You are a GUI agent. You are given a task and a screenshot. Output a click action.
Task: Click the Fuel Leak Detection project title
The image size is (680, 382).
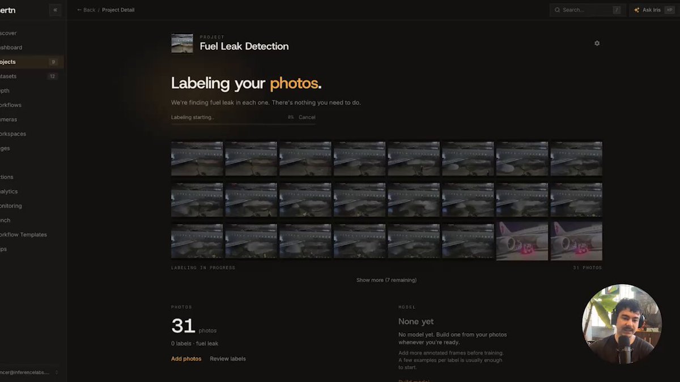(x=244, y=46)
